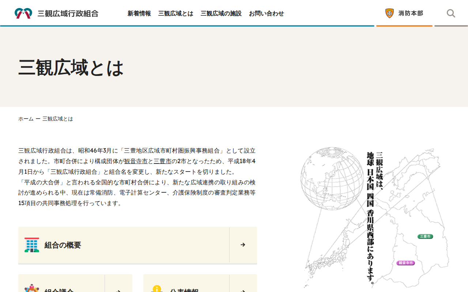
Task: Go to 消防本部 link in header
Action: click(404, 14)
